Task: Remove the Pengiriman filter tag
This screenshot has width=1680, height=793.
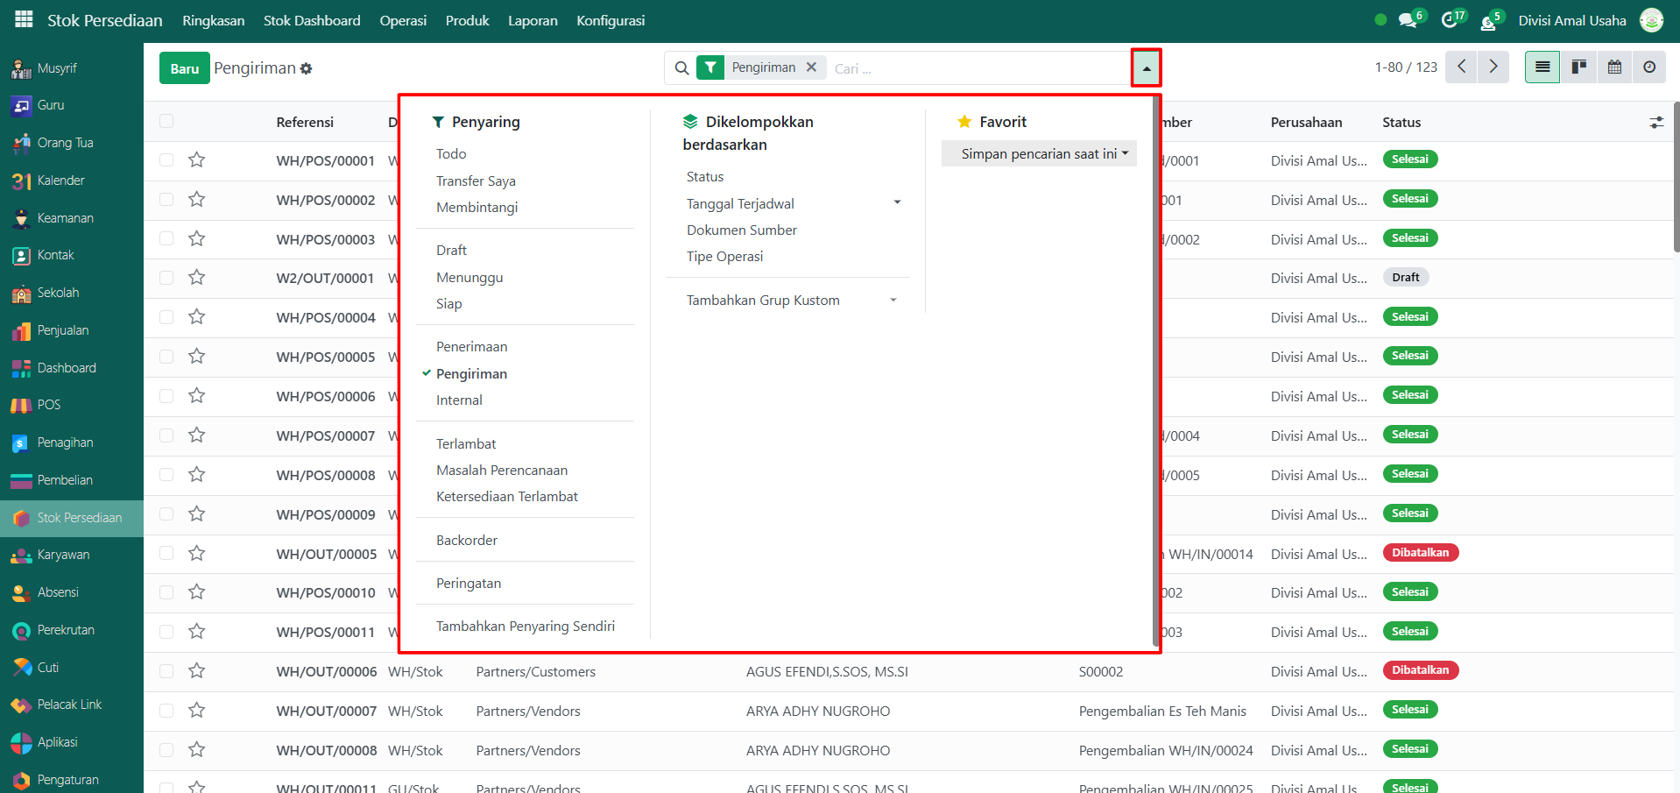Action: point(811,67)
